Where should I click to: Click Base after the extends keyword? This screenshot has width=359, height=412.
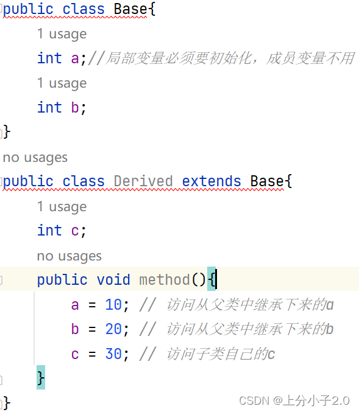point(267,181)
